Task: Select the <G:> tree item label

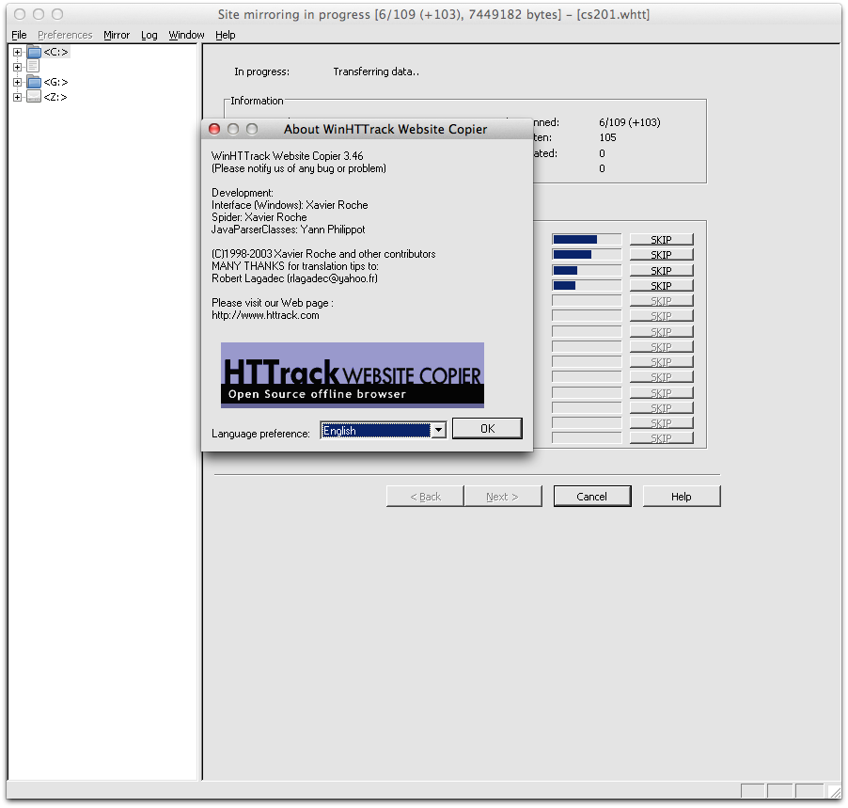Action: (x=55, y=82)
